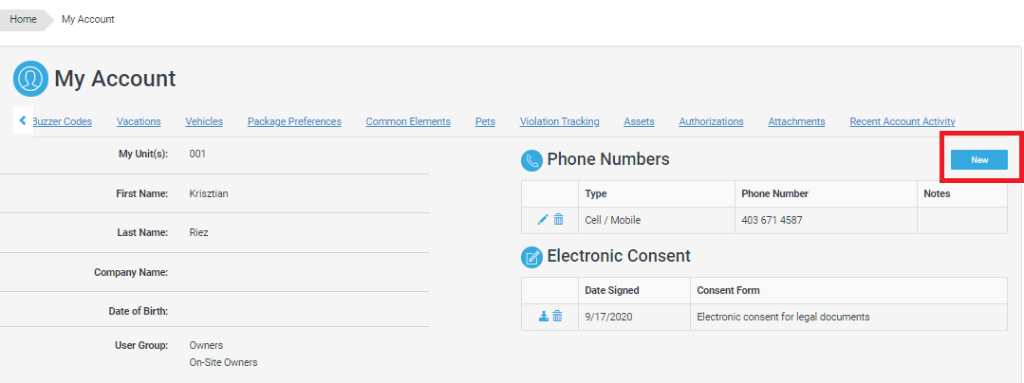
Task: Open the Authorizations tab
Action: (711, 121)
